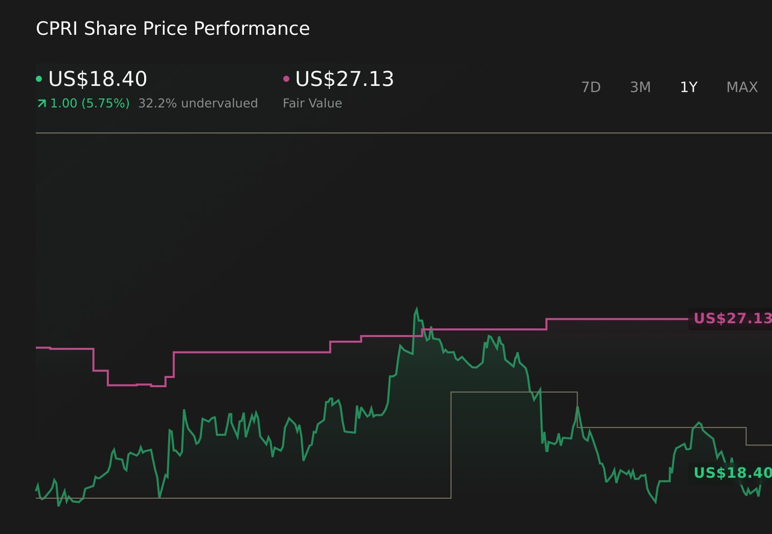Select the 1Y time range tab

(x=688, y=87)
